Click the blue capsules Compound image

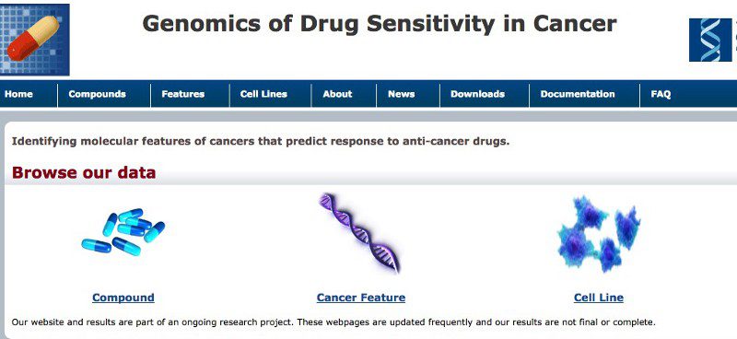(123, 232)
